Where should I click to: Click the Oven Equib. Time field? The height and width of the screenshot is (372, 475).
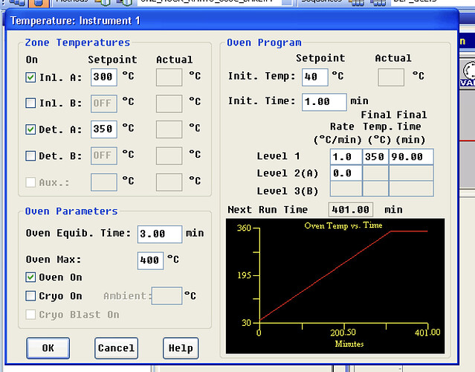pyautogui.click(x=160, y=234)
